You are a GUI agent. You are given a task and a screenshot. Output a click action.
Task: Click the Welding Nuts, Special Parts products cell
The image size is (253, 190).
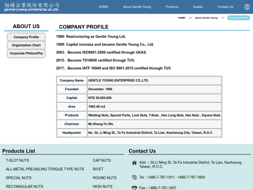click(154, 115)
